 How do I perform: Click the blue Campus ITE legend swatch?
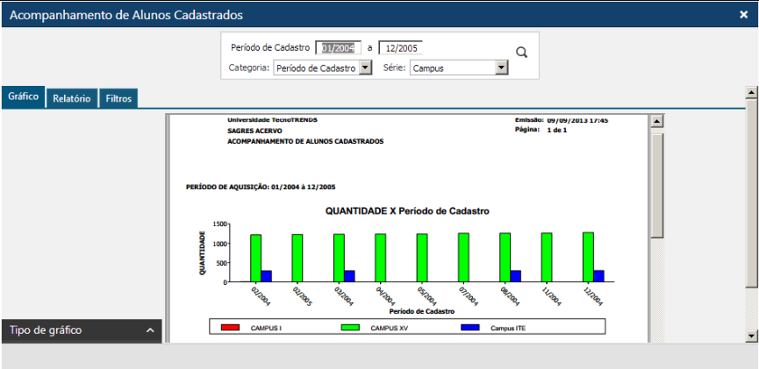point(470,328)
